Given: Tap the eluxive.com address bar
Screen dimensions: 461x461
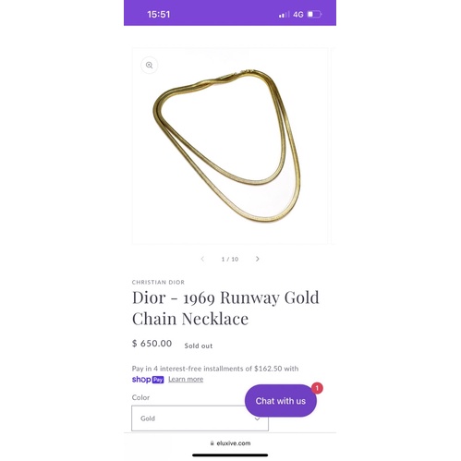Looking at the screenshot, I should tap(230, 443).
